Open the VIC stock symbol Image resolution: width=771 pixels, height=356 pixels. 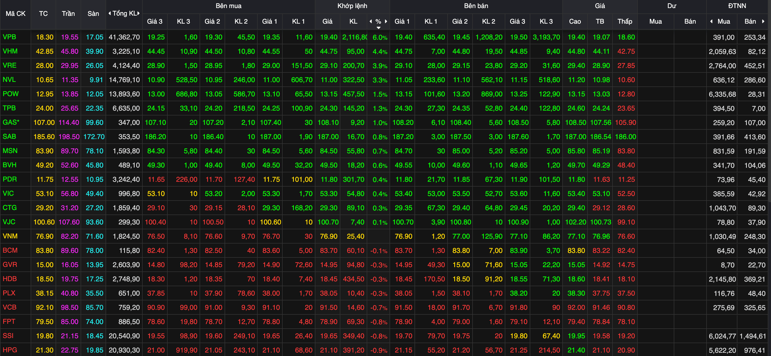tap(8, 193)
